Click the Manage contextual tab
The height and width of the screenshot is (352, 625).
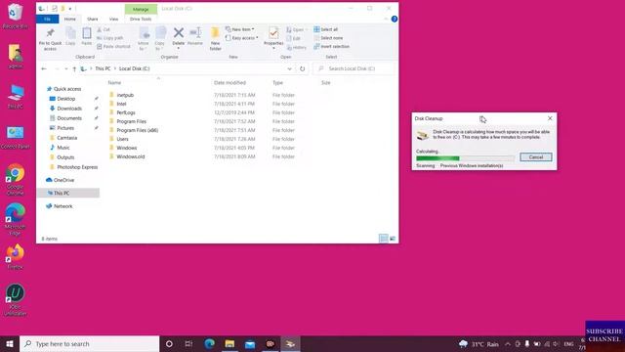coord(141,9)
